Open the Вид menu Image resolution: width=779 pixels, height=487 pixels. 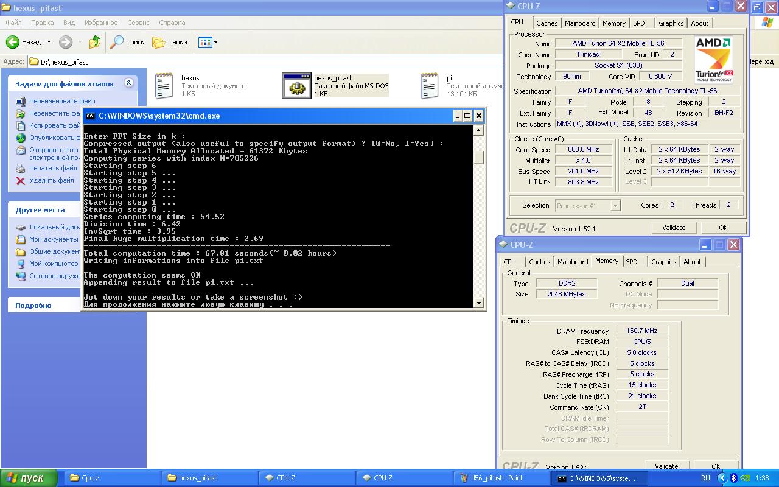point(69,23)
